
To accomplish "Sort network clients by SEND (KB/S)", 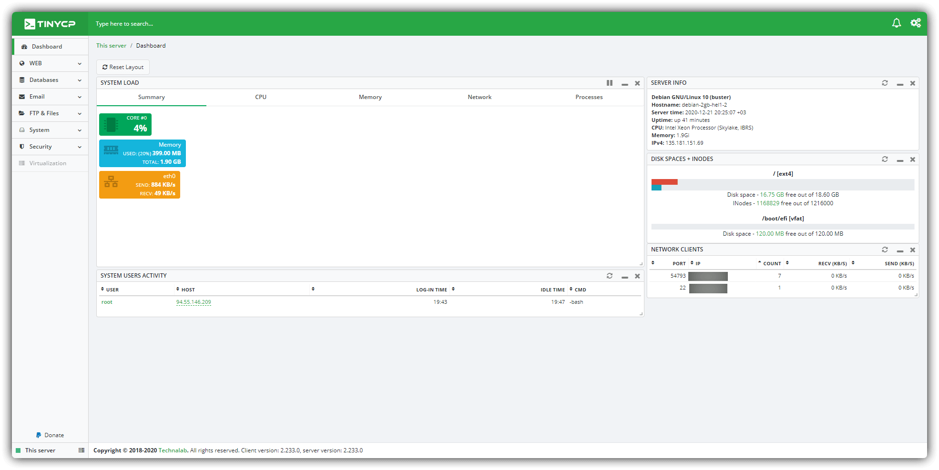I will pyautogui.click(x=899, y=263).
